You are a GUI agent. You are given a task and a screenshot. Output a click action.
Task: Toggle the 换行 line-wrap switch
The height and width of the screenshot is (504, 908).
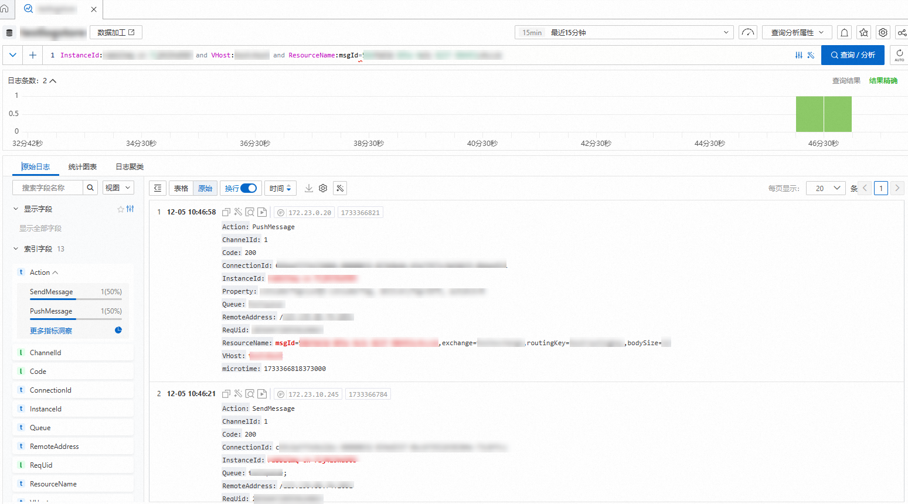coord(249,188)
